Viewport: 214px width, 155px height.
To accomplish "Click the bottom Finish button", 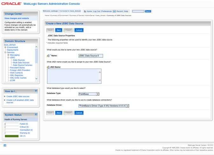I will (68, 113).
